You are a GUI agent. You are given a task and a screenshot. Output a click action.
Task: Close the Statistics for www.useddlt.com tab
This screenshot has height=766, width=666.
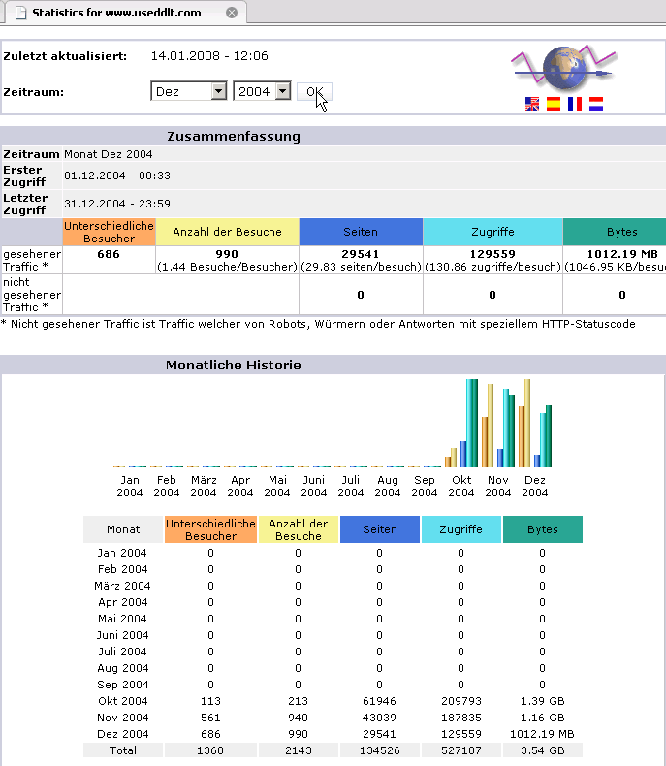[x=232, y=13]
